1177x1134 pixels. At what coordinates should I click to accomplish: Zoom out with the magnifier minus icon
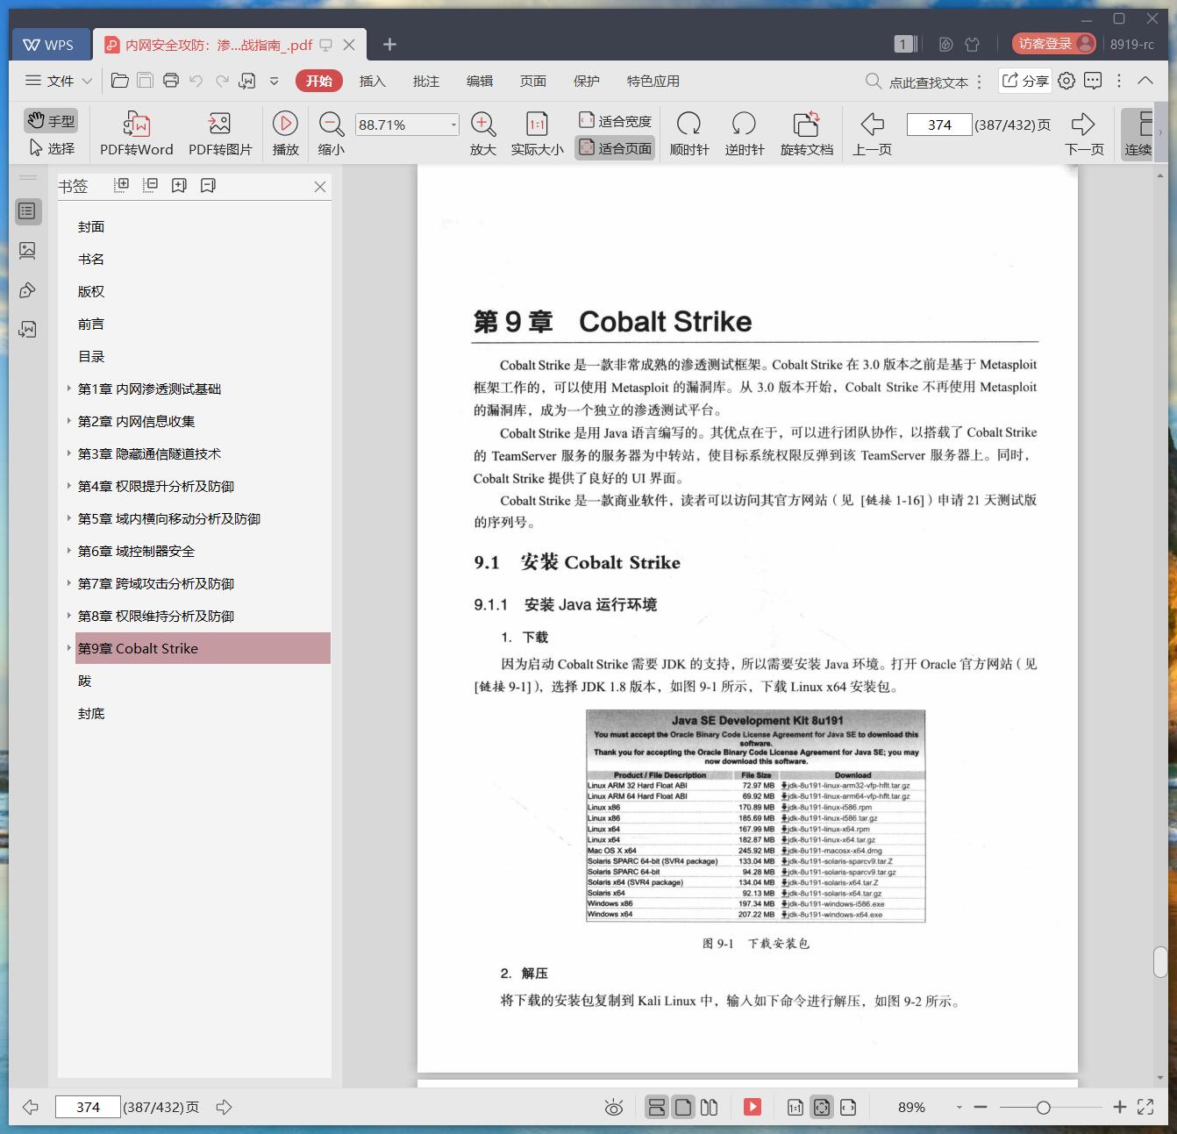tap(331, 134)
